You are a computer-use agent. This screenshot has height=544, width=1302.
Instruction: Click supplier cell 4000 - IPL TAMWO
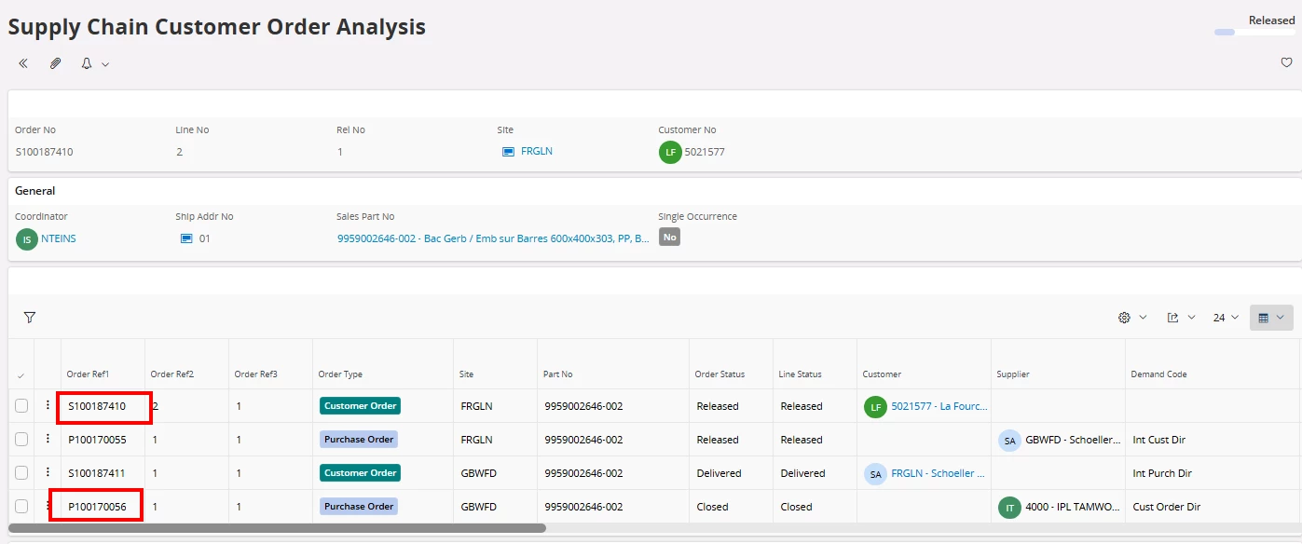pos(1073,507)
